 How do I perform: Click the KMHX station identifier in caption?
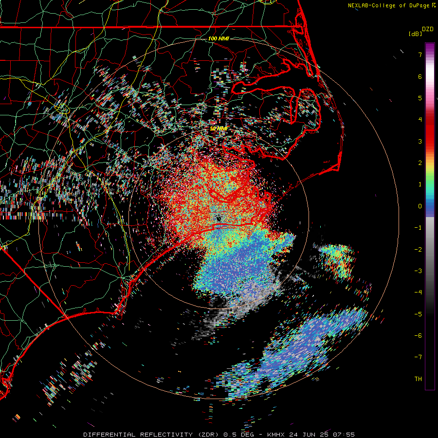tap(276, 435)
